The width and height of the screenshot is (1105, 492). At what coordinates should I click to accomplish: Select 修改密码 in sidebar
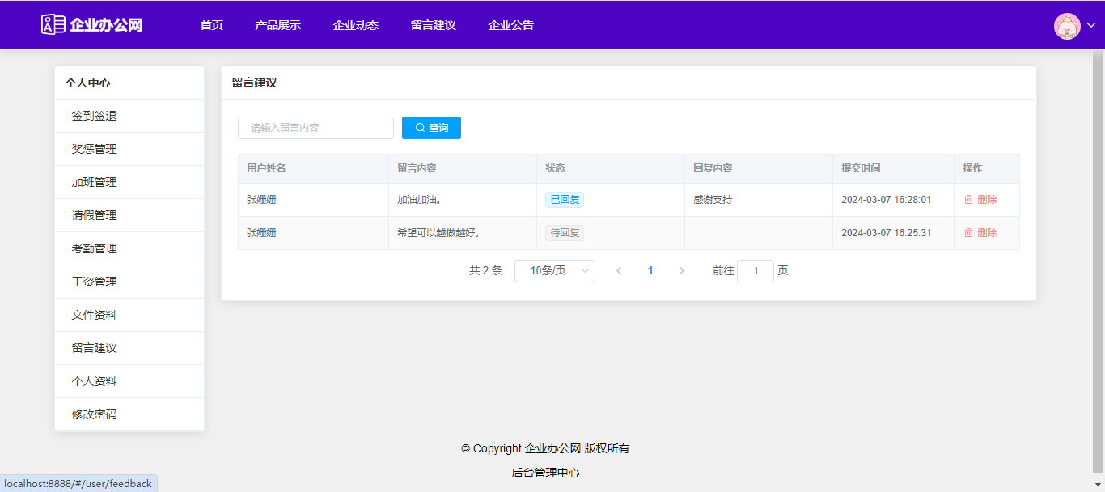click(x=94, y=414)
